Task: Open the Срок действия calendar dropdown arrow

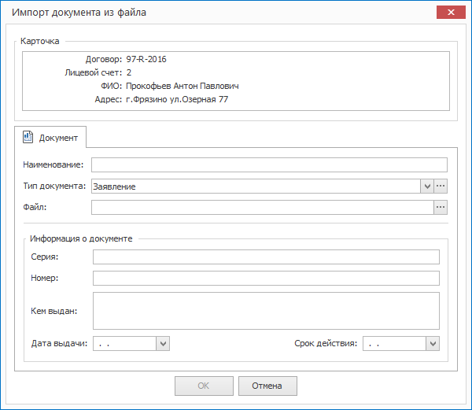Action: 433,343
